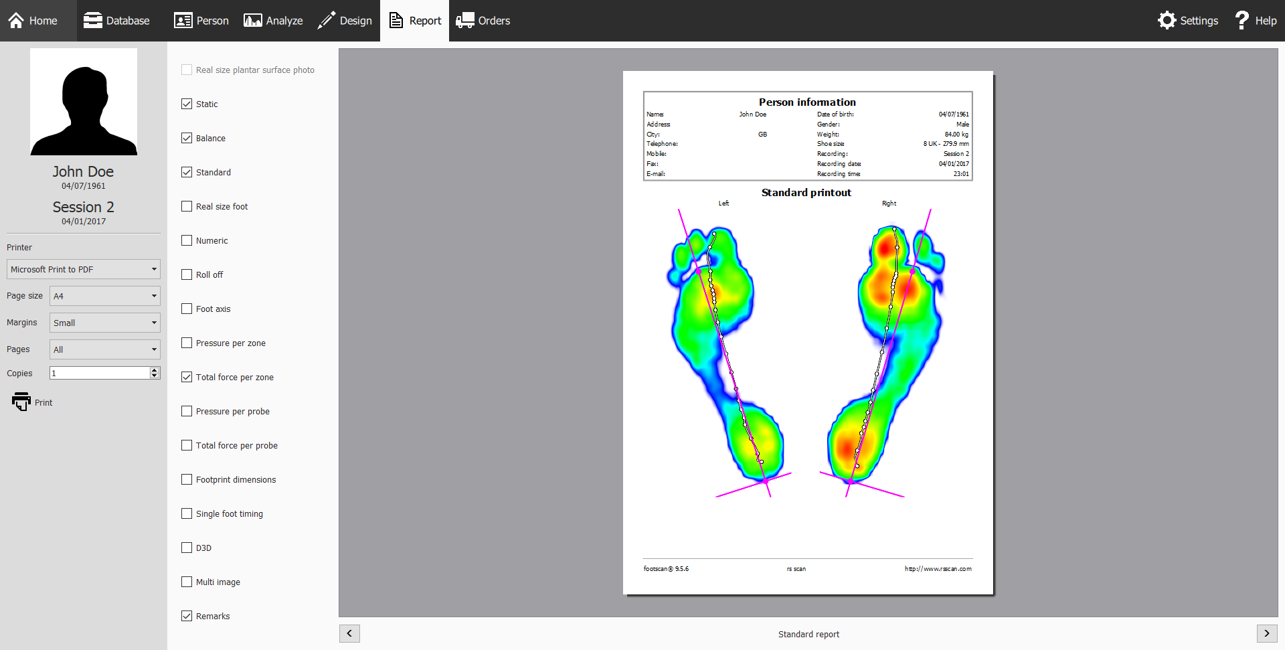Open the Orders section
The height and width of the screenshot is (650, 1285).
(483, 20)
